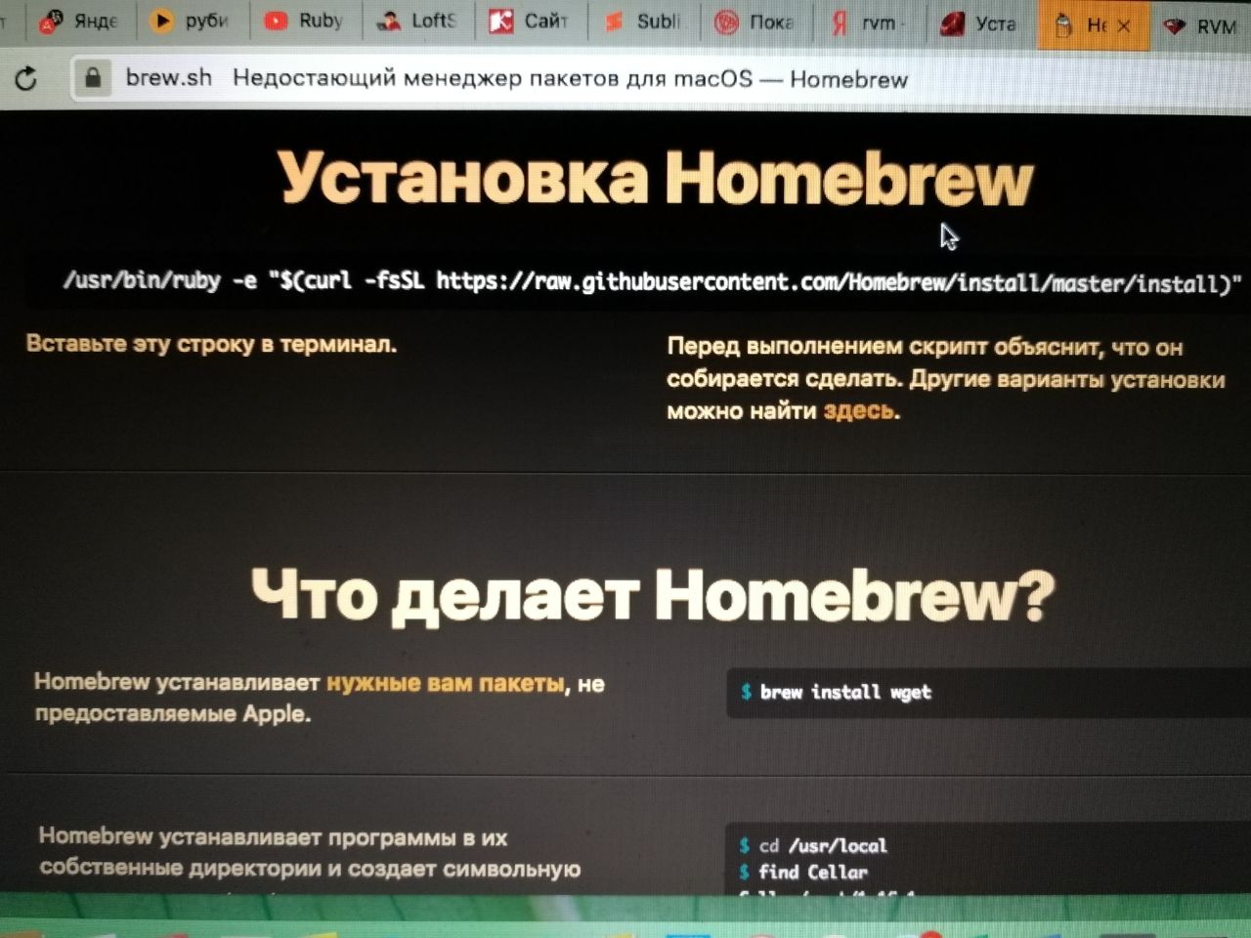Click the brew install wget code block
The image size is (1251, 938).
989,693
